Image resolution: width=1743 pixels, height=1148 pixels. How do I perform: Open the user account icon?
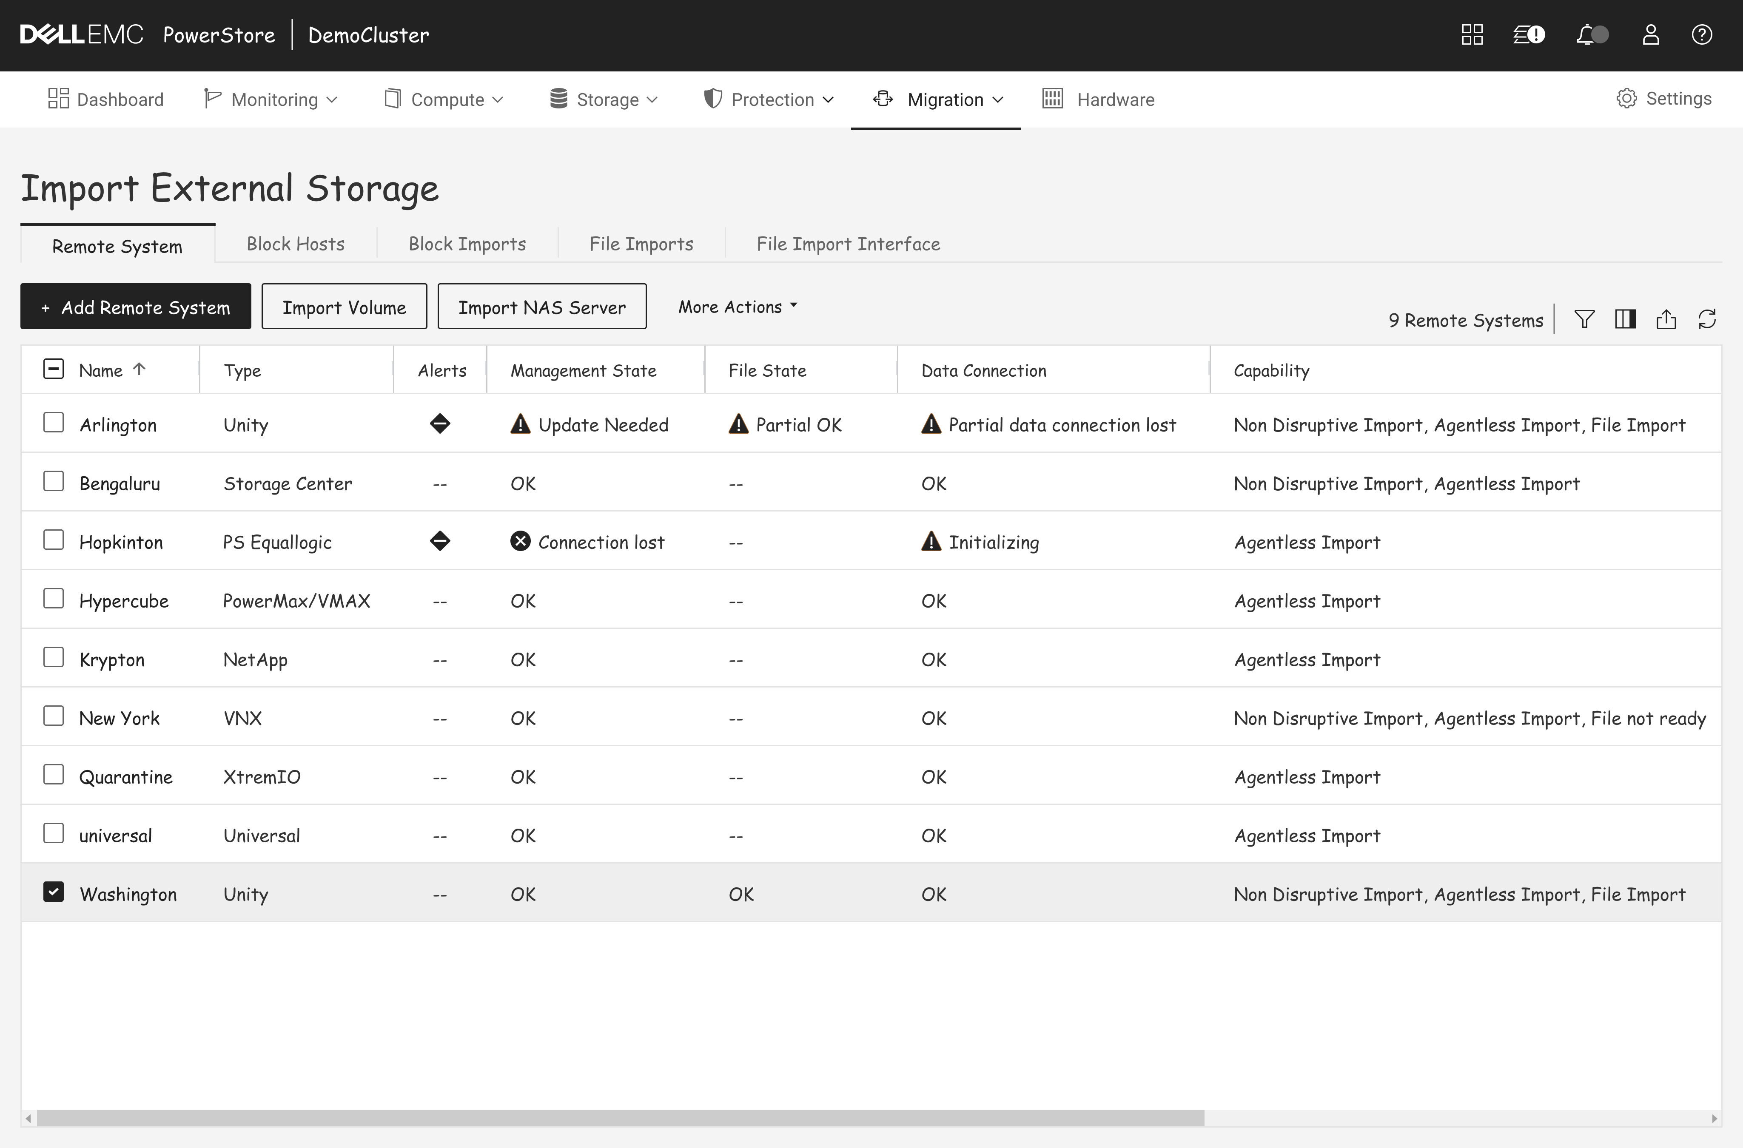tap(1650, 34)
